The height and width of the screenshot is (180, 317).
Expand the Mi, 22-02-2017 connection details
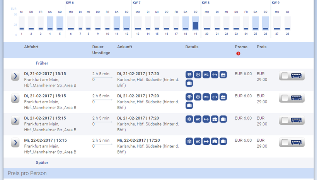15,143
